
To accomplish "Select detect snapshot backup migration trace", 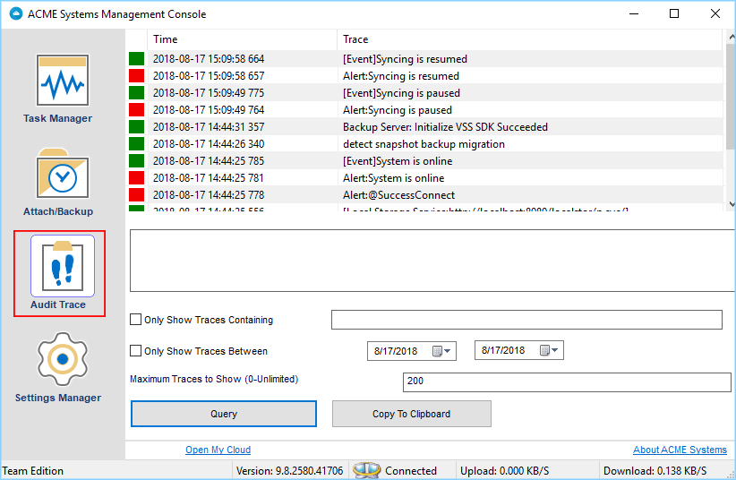I will coord(424,143).
